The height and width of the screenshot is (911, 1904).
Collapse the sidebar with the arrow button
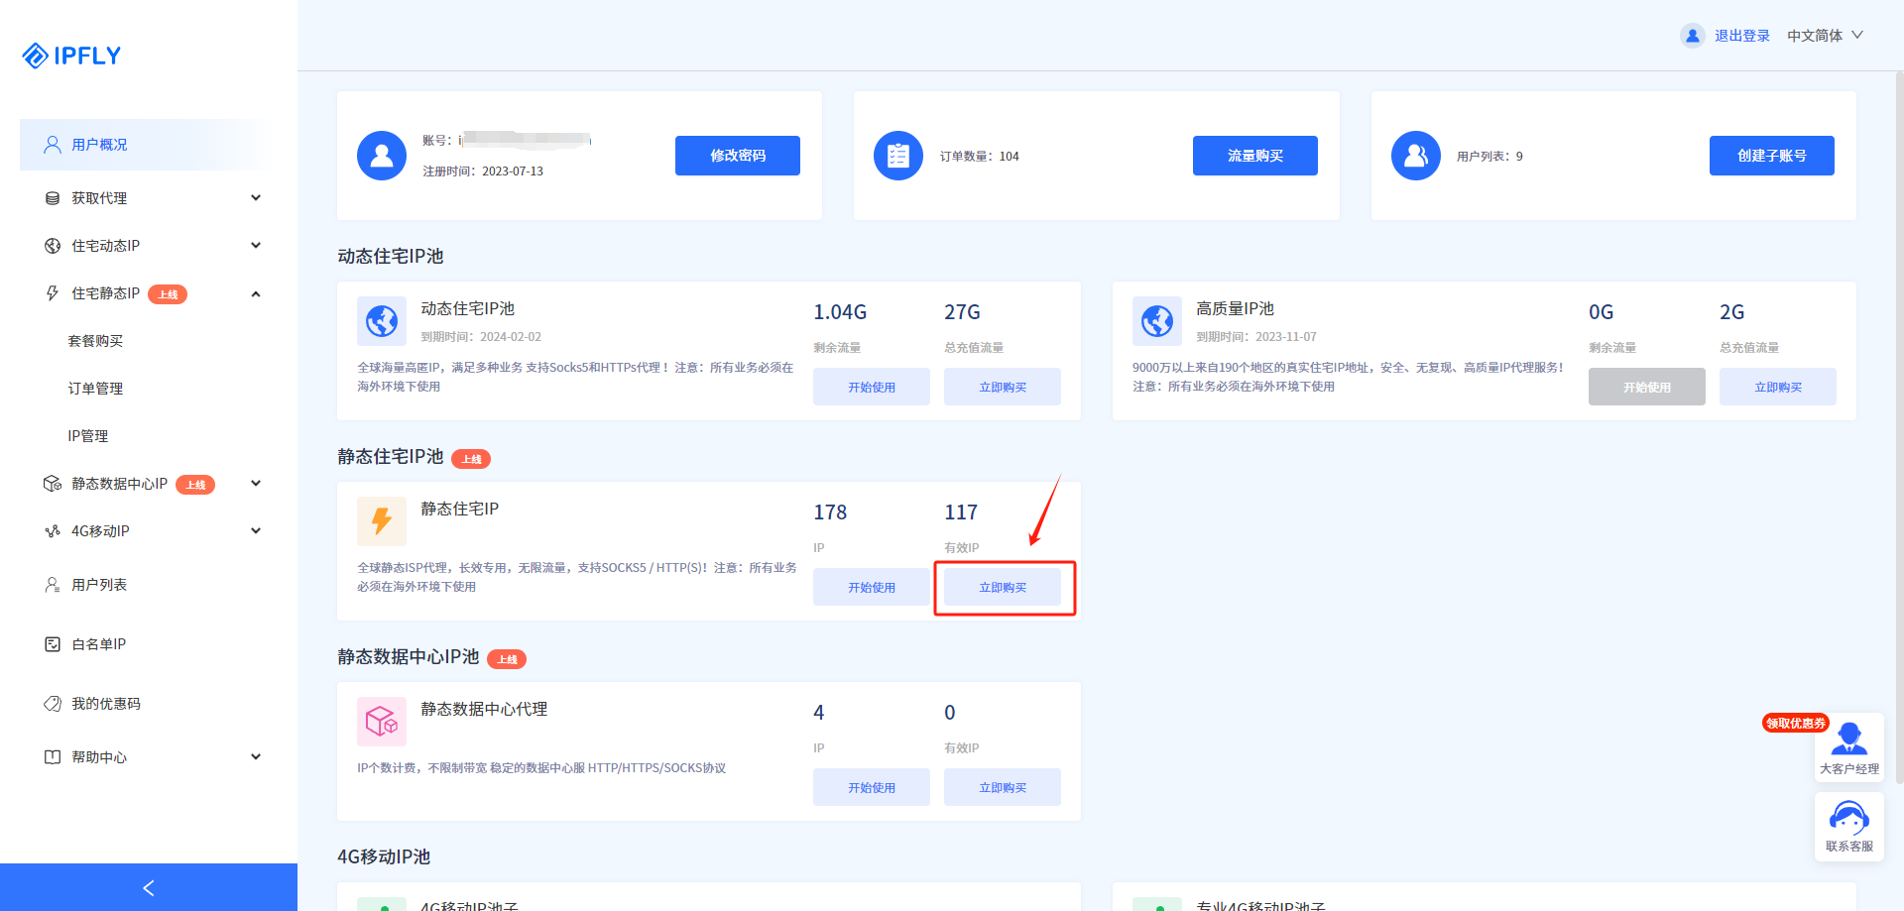(148, 887)
